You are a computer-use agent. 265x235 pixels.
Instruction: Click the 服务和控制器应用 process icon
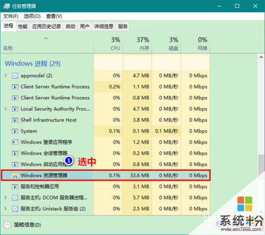click(x=15, y=186)
